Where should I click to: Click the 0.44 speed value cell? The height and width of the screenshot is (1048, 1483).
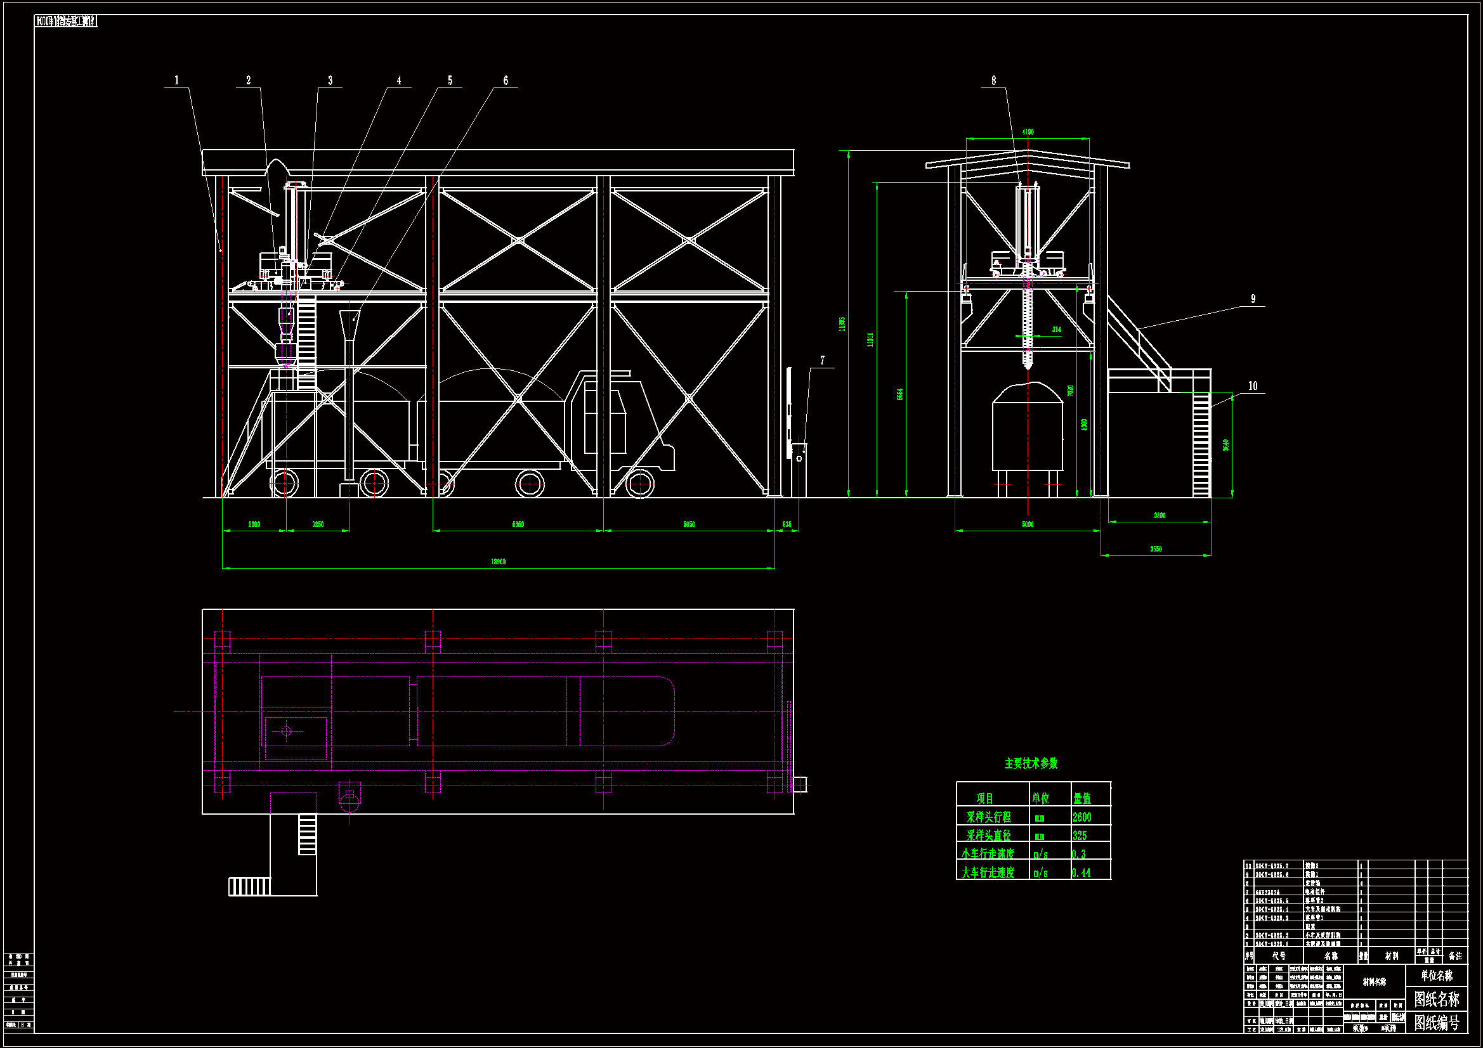tap(1081, 872)
